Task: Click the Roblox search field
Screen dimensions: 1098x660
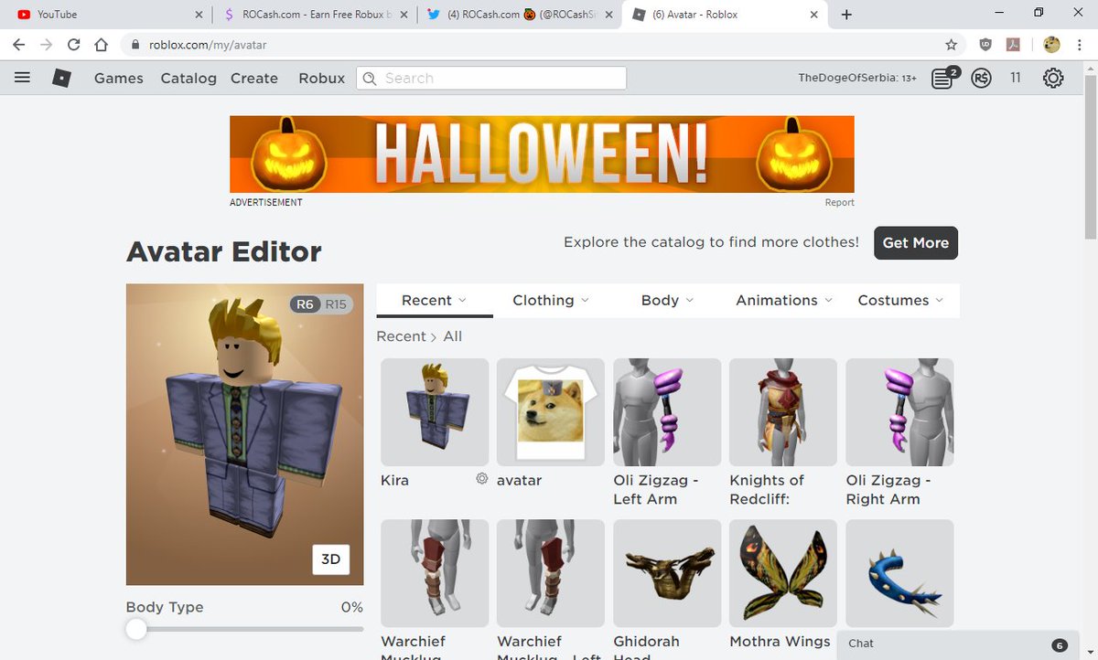Action: point(491,79)
